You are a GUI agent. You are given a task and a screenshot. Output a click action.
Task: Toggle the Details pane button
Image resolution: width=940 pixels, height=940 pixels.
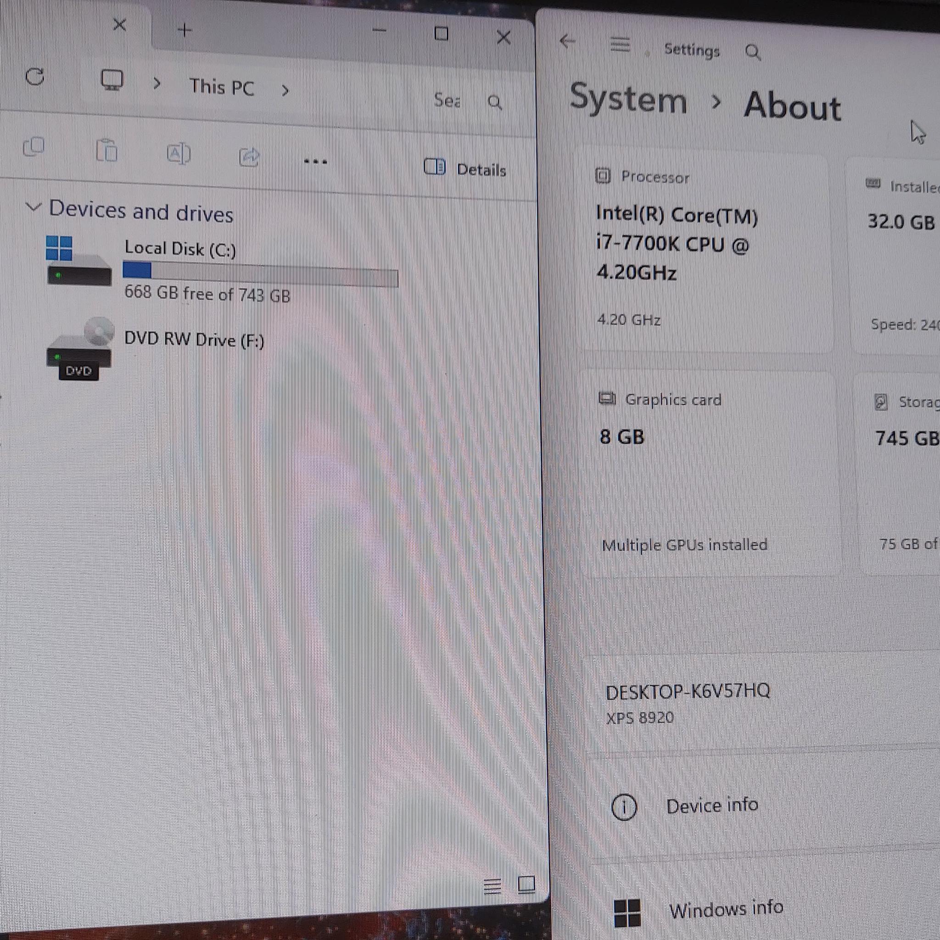pyautogui.click(x=465, y=168)
